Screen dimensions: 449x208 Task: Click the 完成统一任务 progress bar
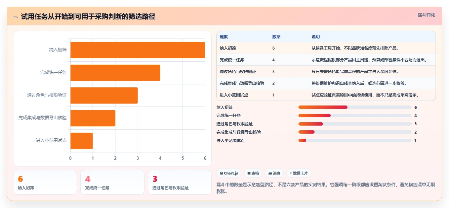click(x=355, y=116)
